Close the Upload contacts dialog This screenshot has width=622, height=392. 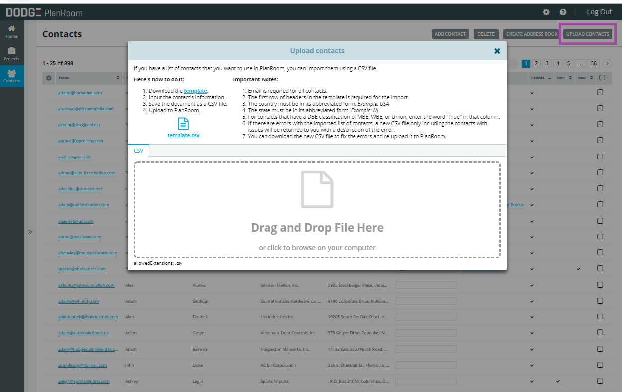coord(497,51)
